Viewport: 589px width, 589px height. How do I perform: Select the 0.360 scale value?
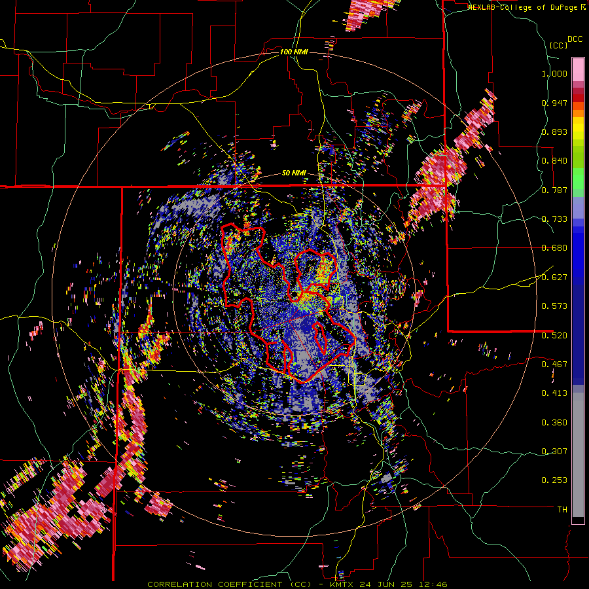point(554,423)
